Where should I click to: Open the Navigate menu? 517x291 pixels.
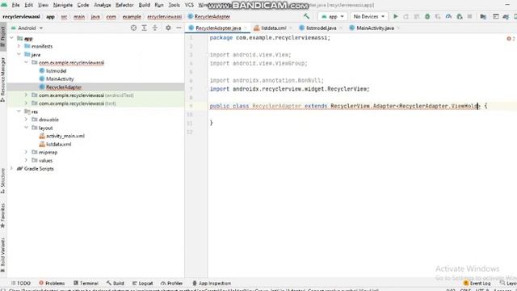coord(63,5)
